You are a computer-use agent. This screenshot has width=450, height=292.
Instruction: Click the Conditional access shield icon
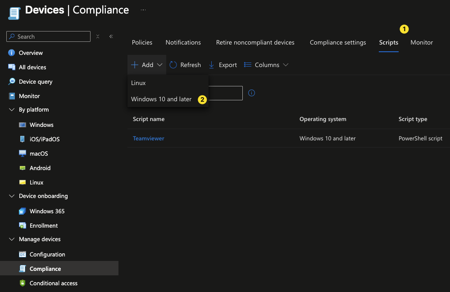[23, 283]
